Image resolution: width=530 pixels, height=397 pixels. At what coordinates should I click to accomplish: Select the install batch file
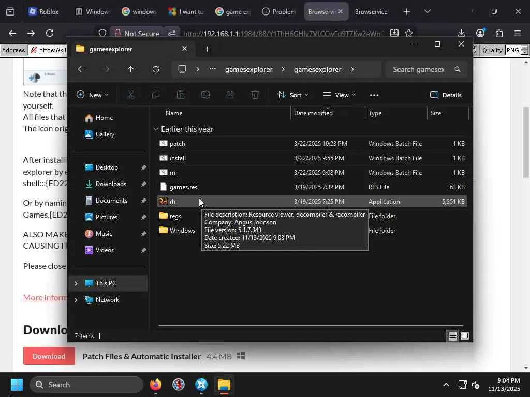312,158
